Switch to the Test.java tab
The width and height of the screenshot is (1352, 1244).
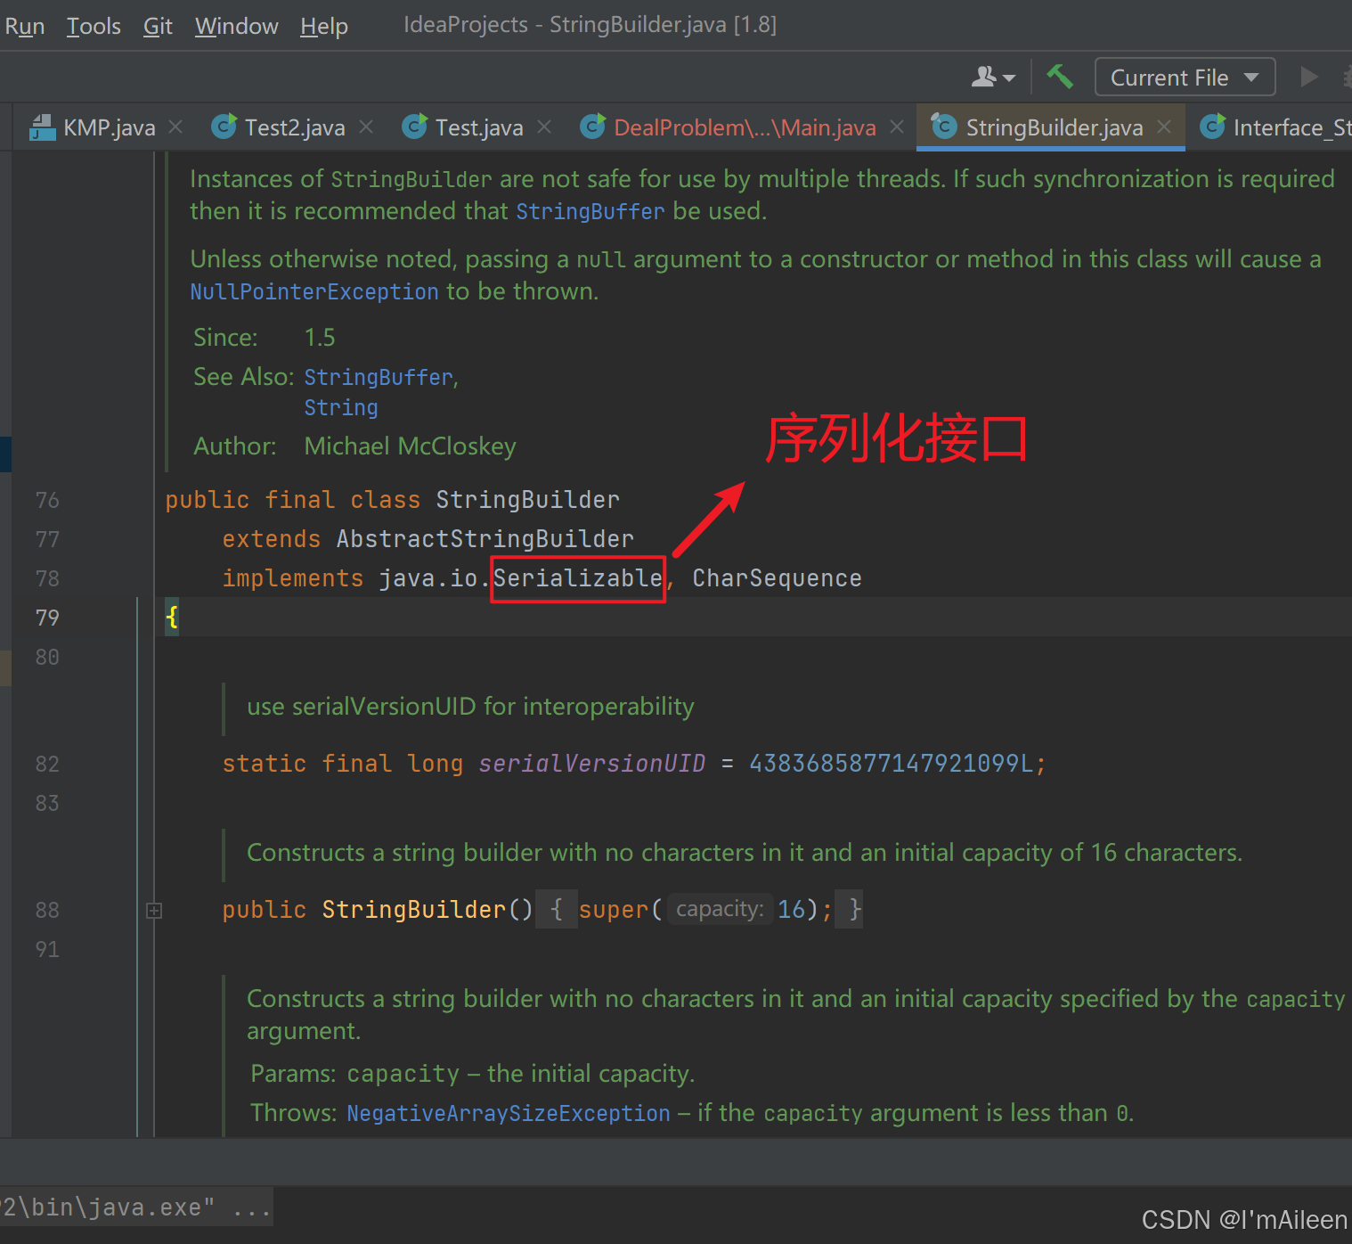click(479, 127)
